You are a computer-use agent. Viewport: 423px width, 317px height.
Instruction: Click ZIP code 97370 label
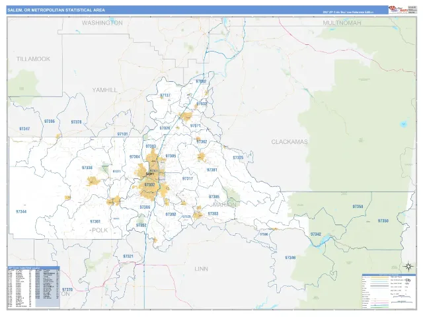tap(67, 290)
